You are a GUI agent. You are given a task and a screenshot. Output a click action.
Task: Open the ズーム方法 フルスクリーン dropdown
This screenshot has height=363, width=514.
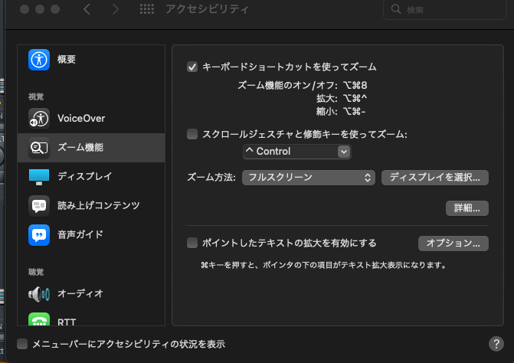click(308, 177)
